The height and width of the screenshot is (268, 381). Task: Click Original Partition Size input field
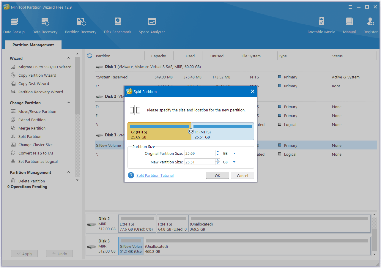[x=200, y=153]
